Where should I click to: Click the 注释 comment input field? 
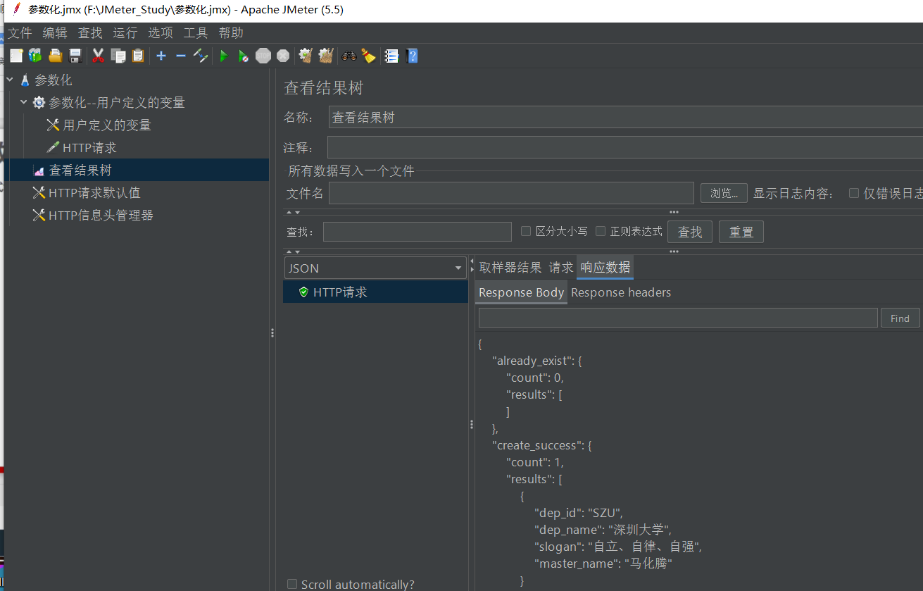click(x=625, y=148)
